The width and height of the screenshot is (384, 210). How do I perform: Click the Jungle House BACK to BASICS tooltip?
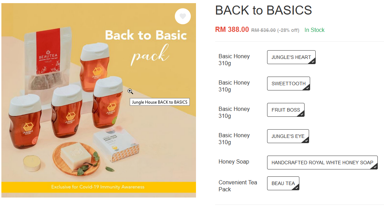point(160,102)
